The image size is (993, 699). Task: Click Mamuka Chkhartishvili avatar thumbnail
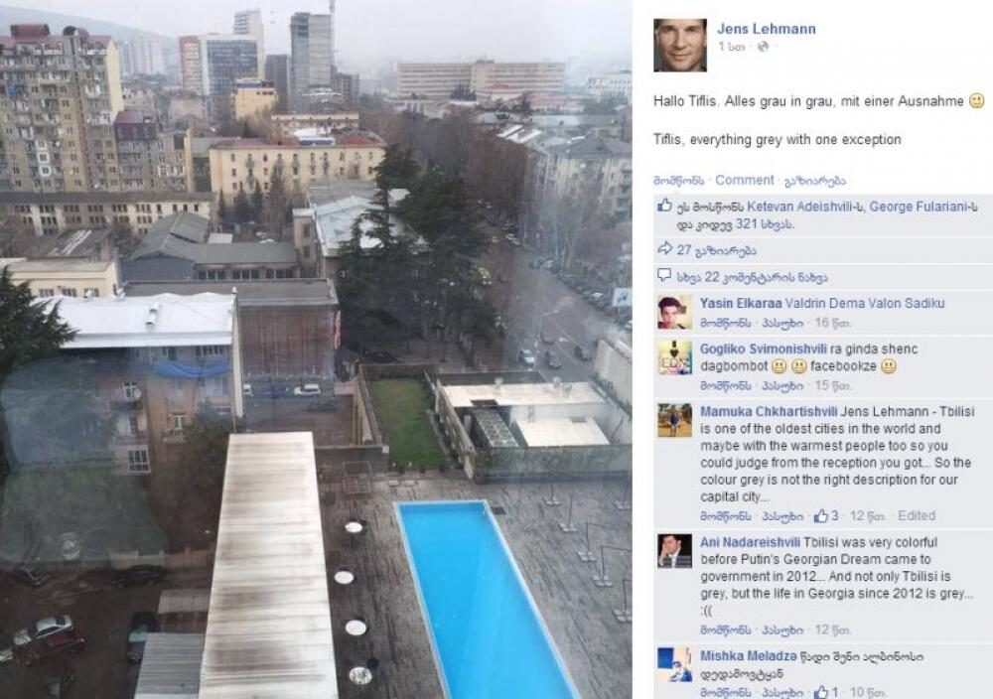(674, 420)
